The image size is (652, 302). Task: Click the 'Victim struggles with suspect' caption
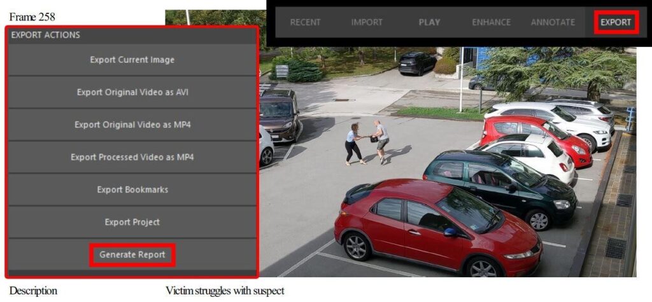tap(225, 291)
